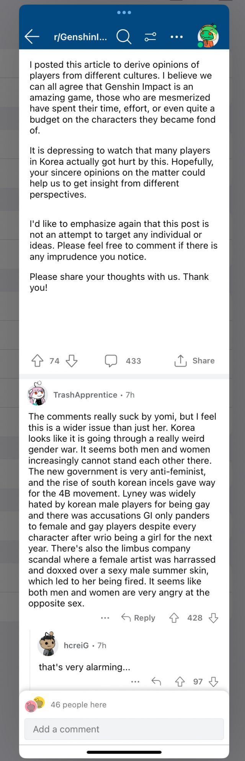Image resolution: width=245 pixels, height=761 pixels.
Task: Open the 433 comments icon
Action: tap(111, 361)
